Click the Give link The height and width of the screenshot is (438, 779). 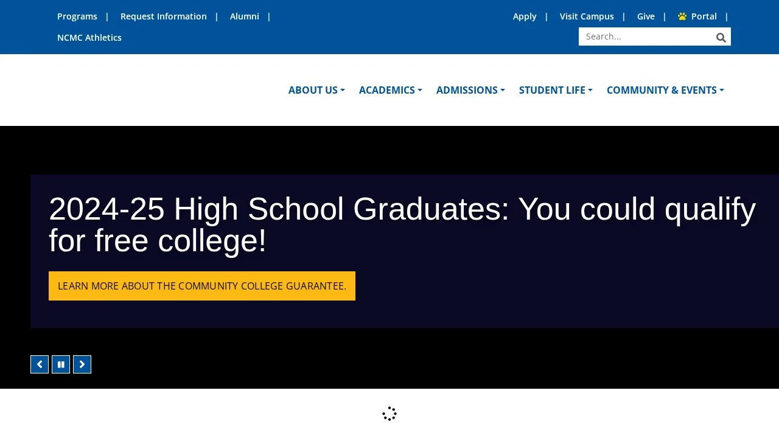click(646, 16)
